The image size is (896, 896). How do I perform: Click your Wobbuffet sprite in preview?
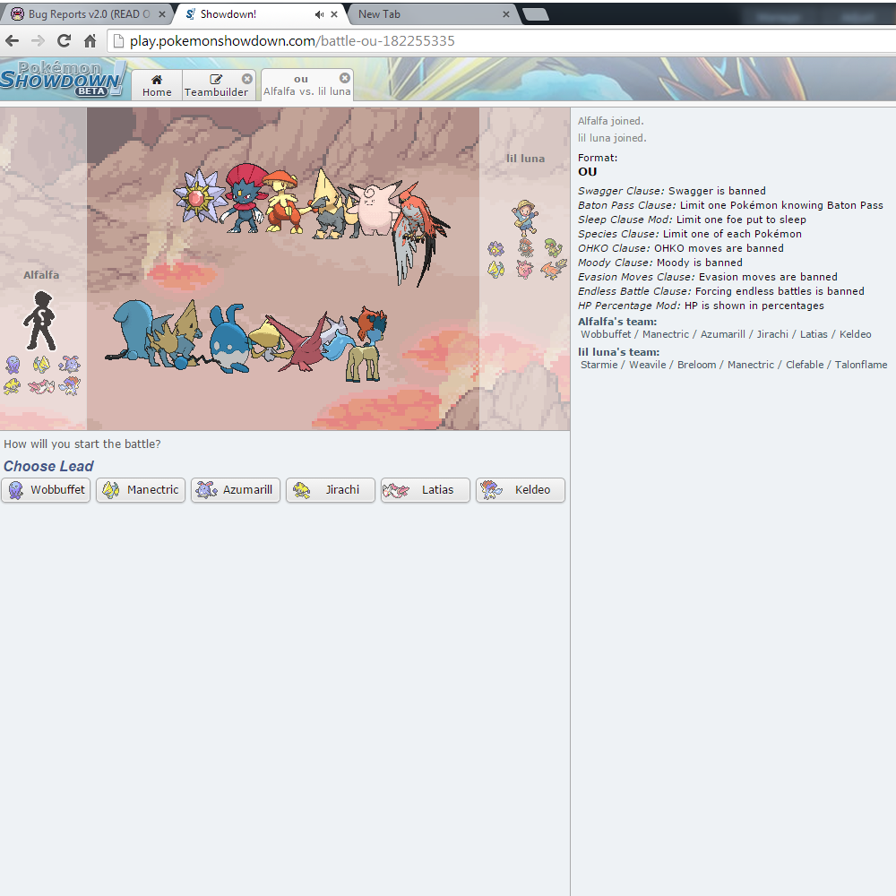tap(133, 332)
